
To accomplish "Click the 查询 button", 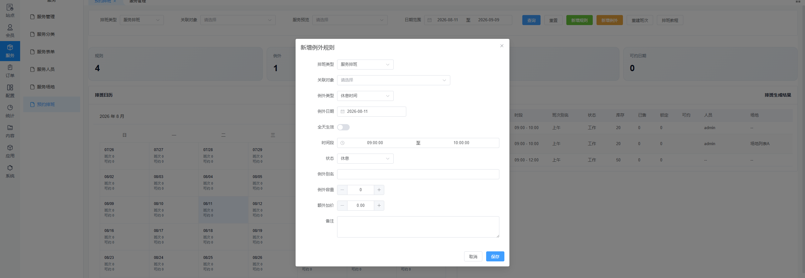I will point(531,20).
